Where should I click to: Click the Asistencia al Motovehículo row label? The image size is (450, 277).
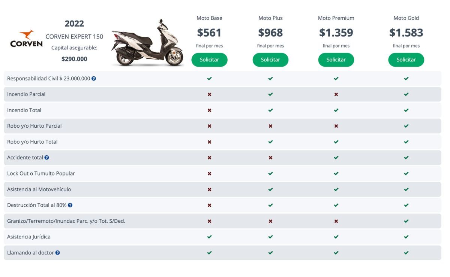click(39, 189)
